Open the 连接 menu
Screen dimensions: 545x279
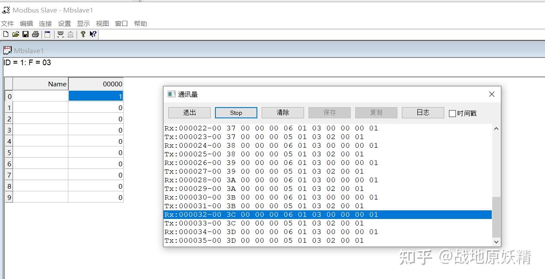(x=45, y=24)
